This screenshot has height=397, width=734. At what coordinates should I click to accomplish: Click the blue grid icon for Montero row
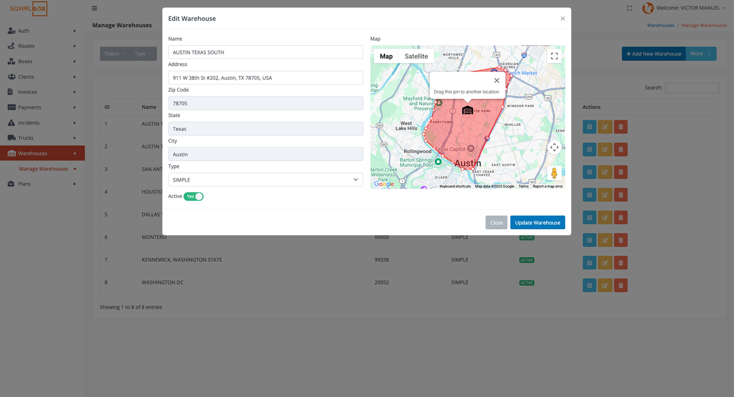pyautogui.click(x=589, y=240)
